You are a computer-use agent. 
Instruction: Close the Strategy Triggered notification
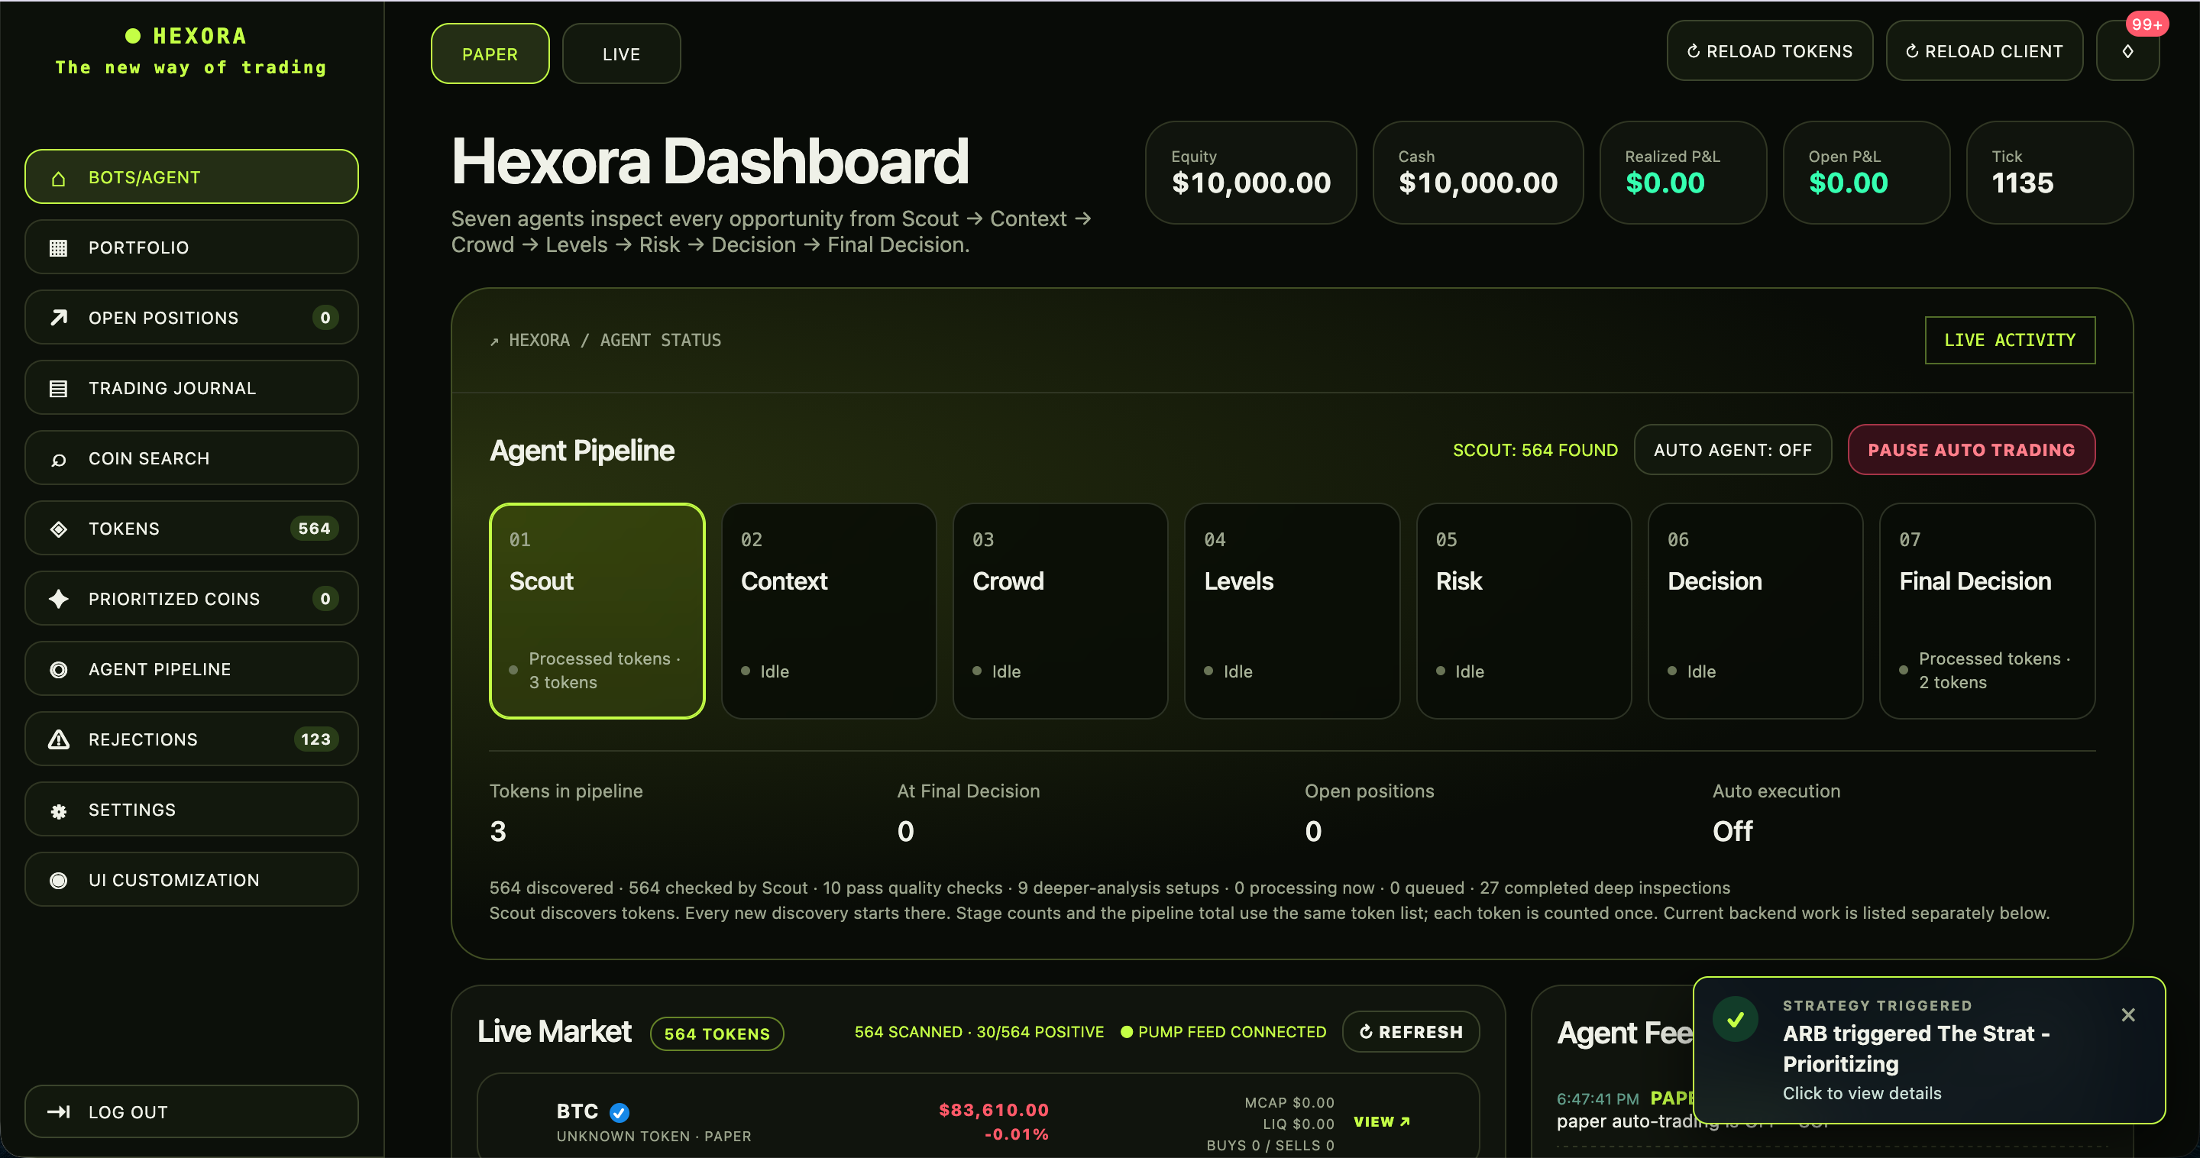point(2127,1014)
